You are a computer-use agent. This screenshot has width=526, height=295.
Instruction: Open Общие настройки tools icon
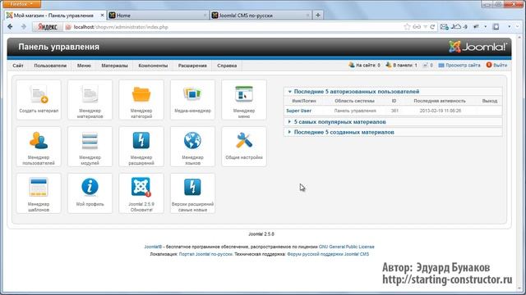[244, 147]
